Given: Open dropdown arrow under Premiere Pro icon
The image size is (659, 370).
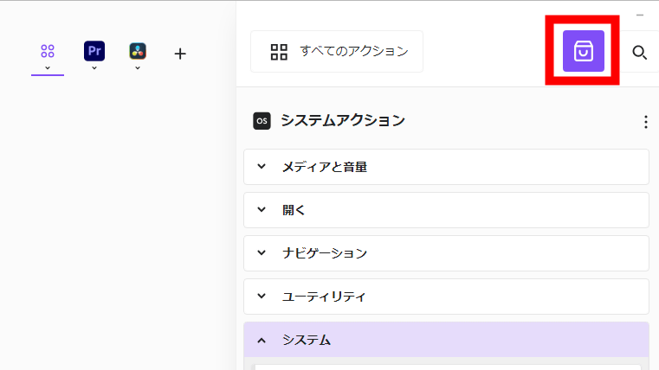Looking at the screenshot, I should click(94, 67).
